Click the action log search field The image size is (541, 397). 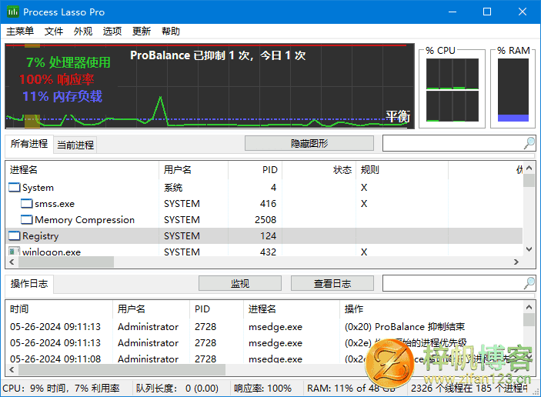[x=453, y=283]
